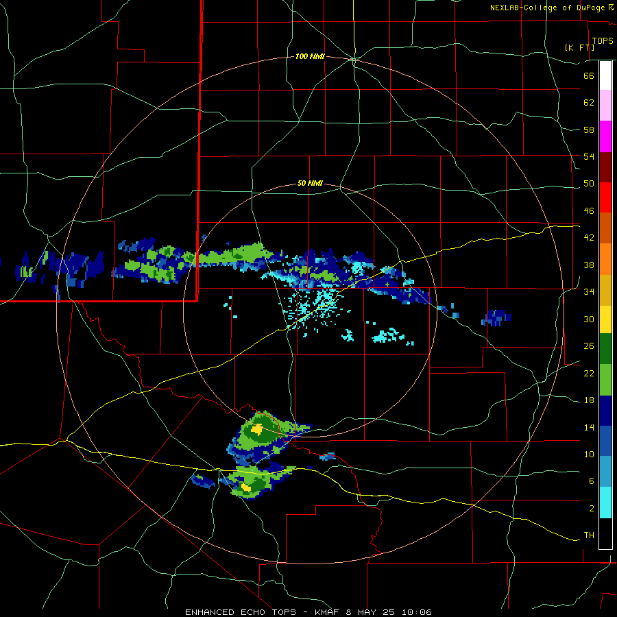Viewport: 617px width, 617px height.
Task: Click the black TH threshold swatch
Action: pos(605,533)
